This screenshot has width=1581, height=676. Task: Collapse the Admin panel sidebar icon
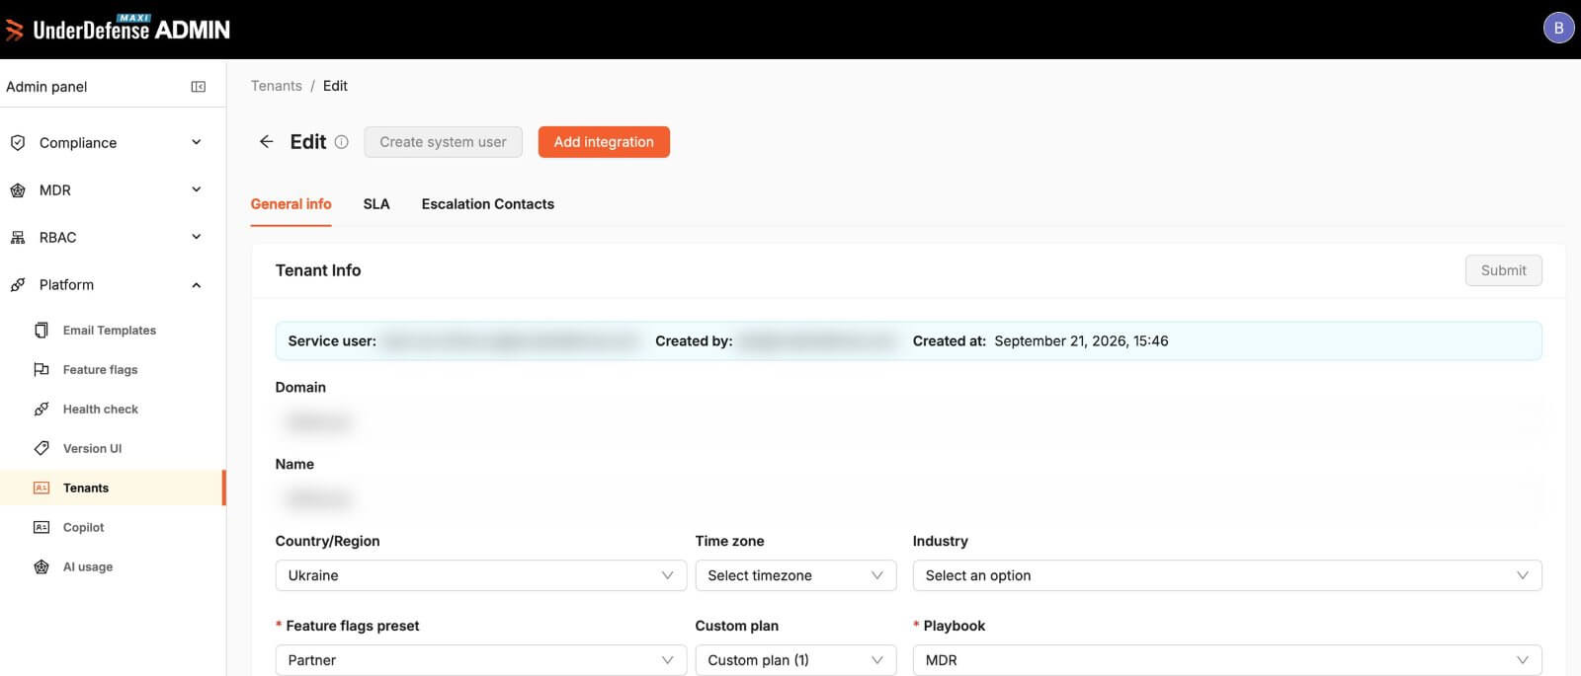199,87
